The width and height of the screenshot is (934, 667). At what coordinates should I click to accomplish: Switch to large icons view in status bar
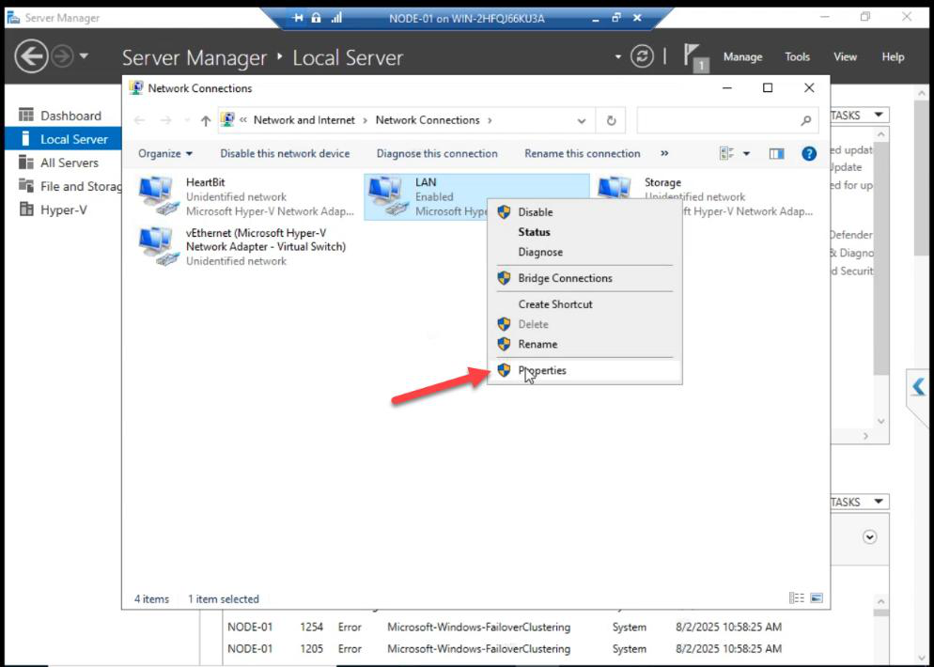coord(817,597)
